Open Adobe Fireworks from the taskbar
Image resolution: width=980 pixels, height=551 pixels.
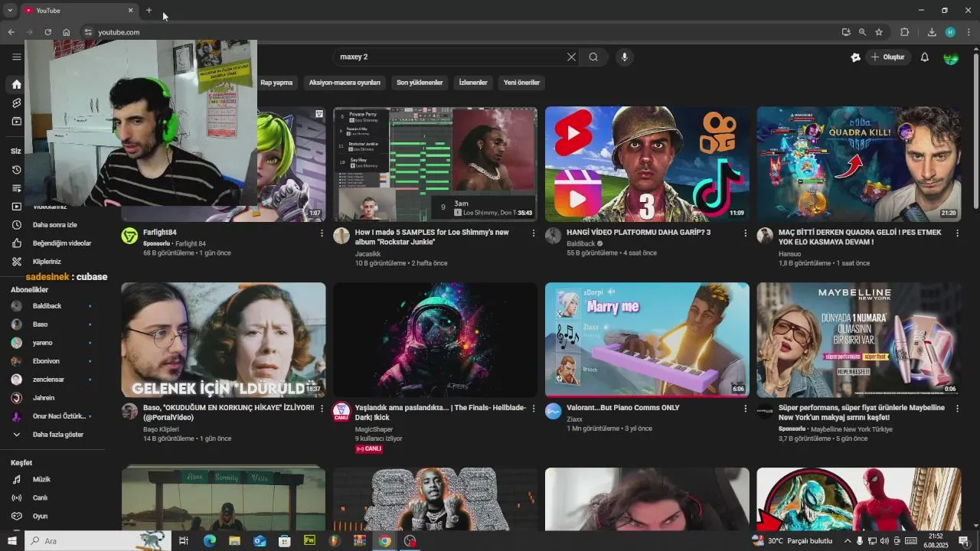point(309,541)
